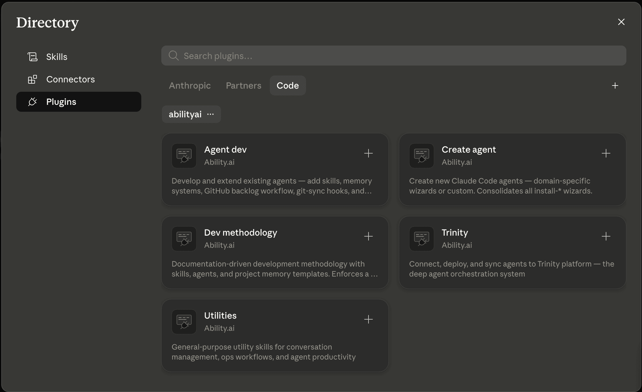The height and width of the screenshot is (392, 642).
Task: Click the Utilities description text
Action: 264,352
